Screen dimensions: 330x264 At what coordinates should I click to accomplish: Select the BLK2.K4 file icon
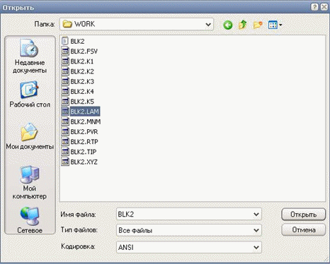[x=64, y=92]
